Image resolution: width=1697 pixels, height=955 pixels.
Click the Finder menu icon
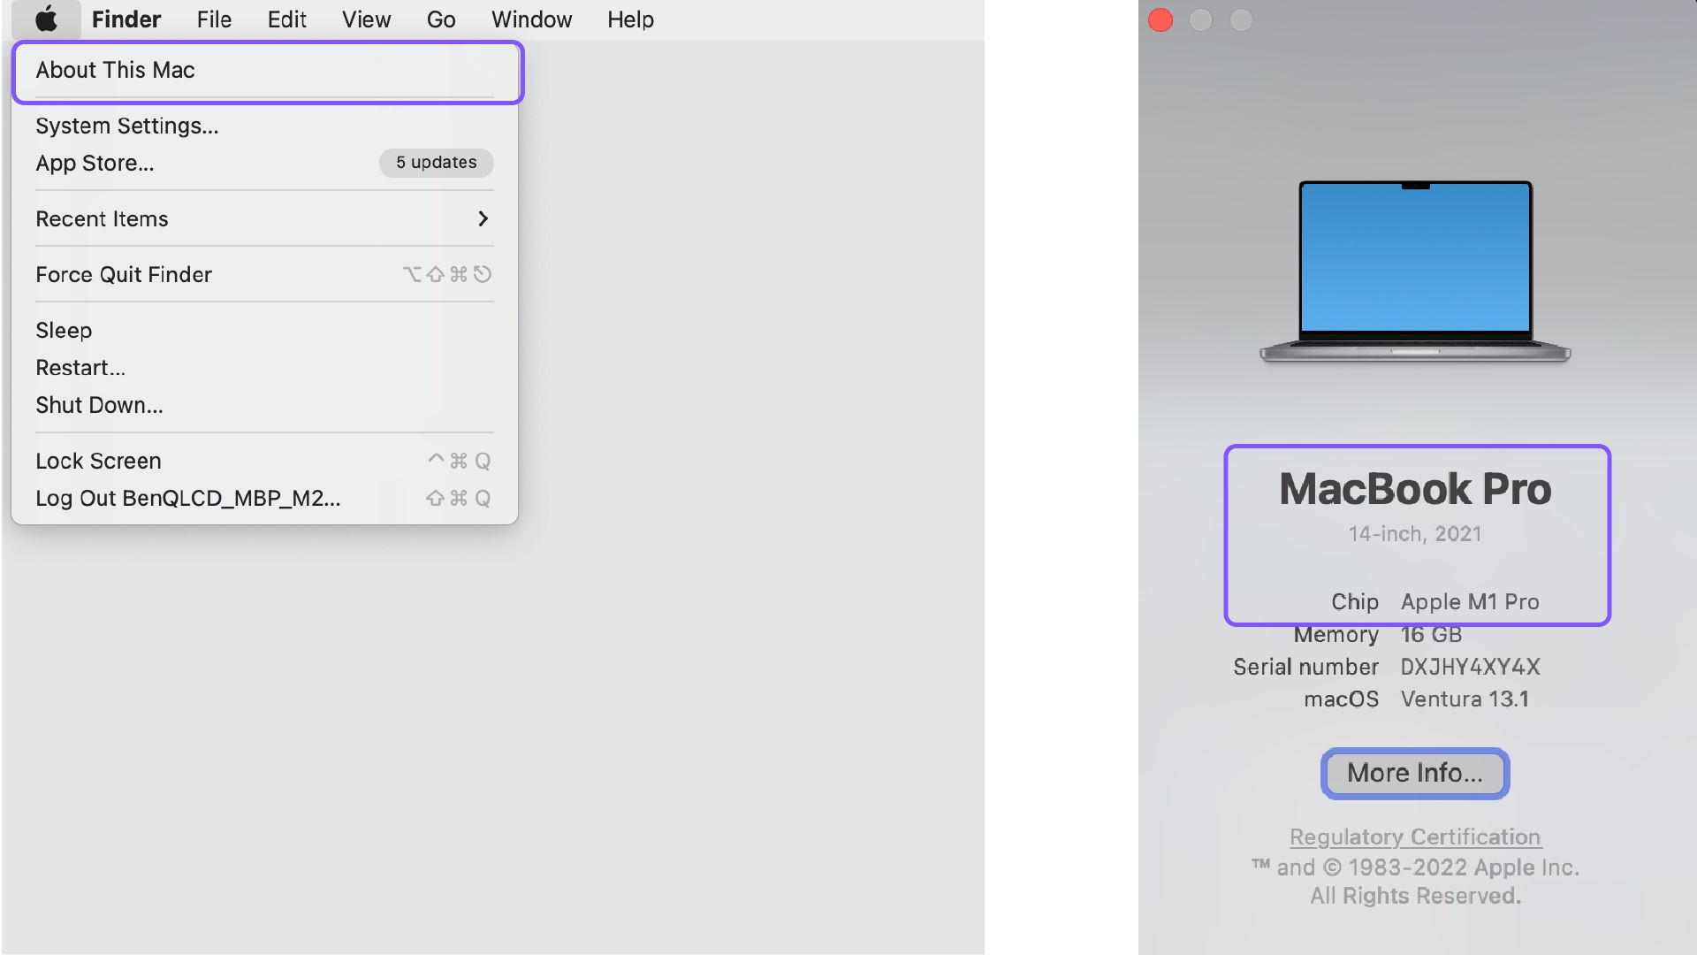coord(125,19)
